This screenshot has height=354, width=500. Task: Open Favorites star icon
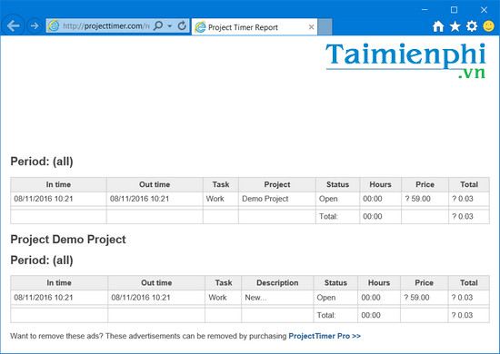pyautogui.click(x=455, y=26)
